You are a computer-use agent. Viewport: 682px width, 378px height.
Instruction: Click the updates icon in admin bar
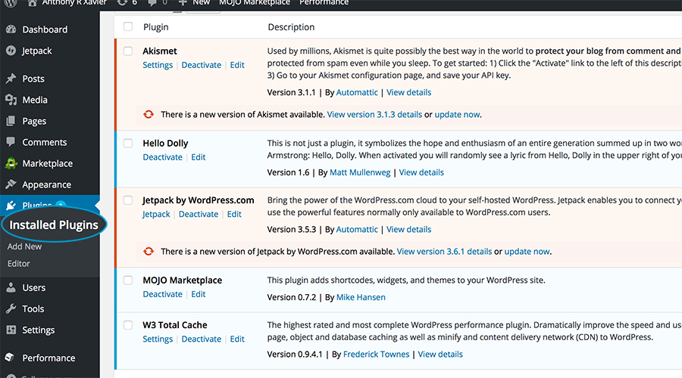(x=122, y=3)
